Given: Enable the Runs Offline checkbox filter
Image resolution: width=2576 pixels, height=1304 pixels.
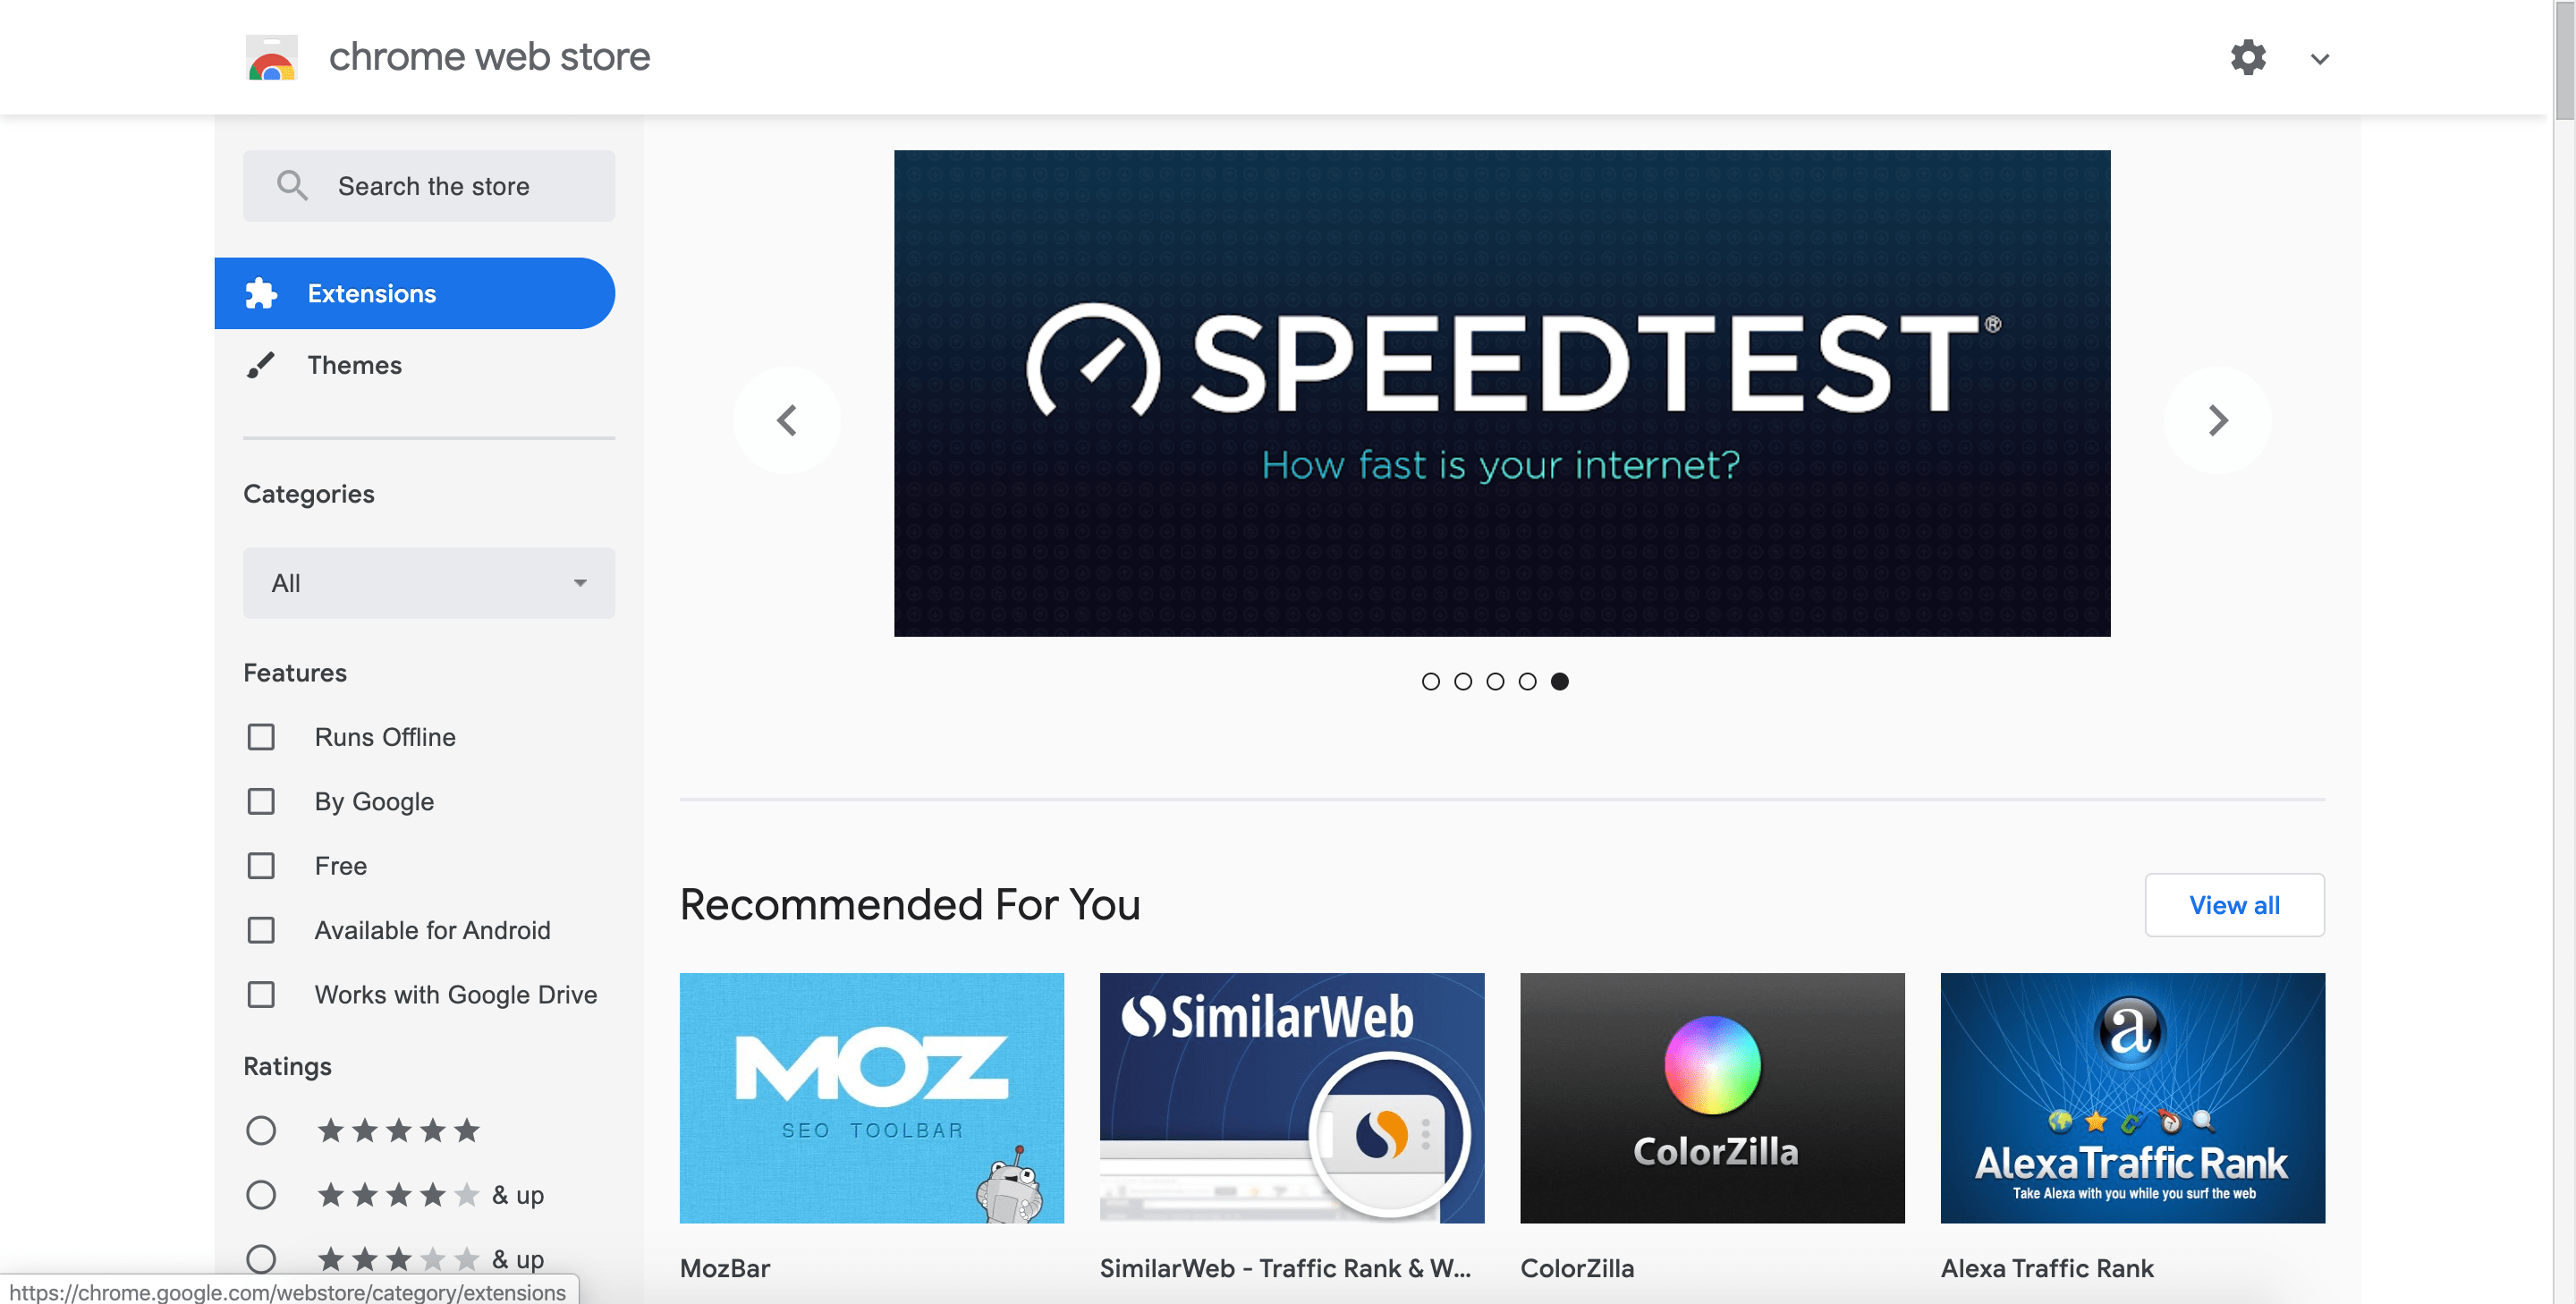Looking at the screenshot, I should pyautogui.click(x=261, y=737).
